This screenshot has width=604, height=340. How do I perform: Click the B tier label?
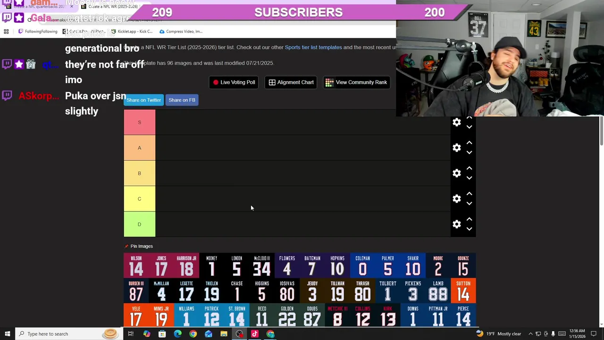(x=139, y=173)
